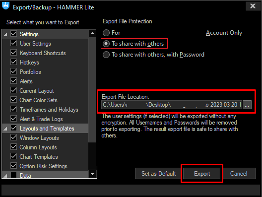Collapse the Data tree group
Screen dimensions: 262x197
(x=5, y=176)
